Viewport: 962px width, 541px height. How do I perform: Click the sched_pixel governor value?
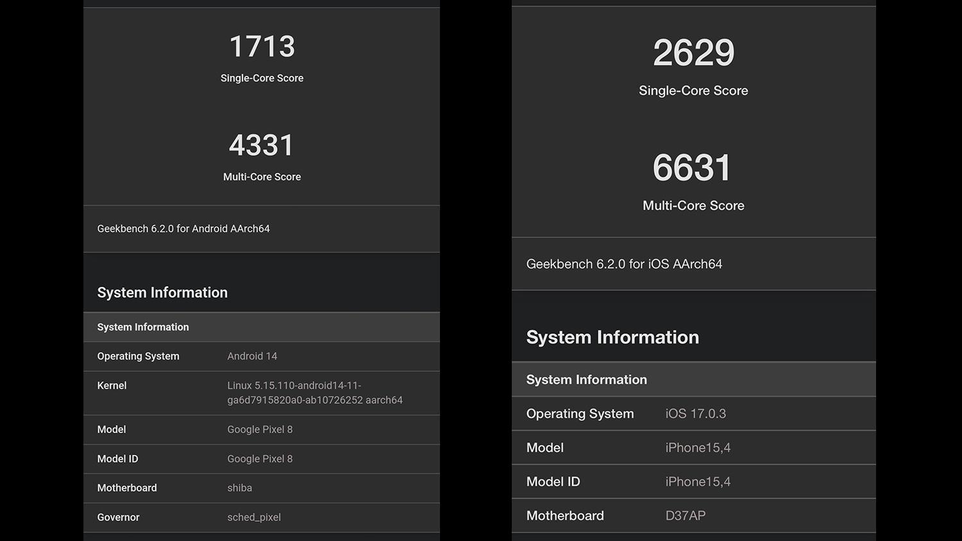pos(254,517)
